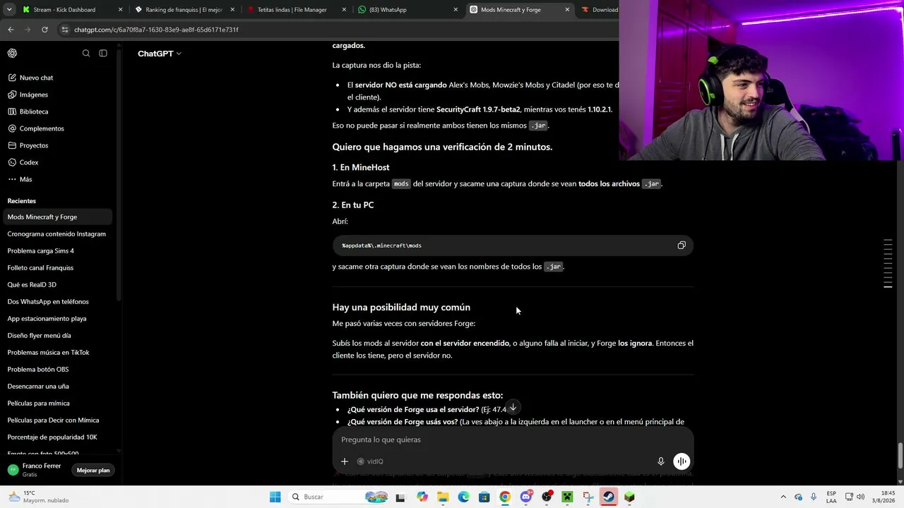Open recent chat Desencarnar una uña
This screenshot has width=904, height=508.
coord(58,386)
